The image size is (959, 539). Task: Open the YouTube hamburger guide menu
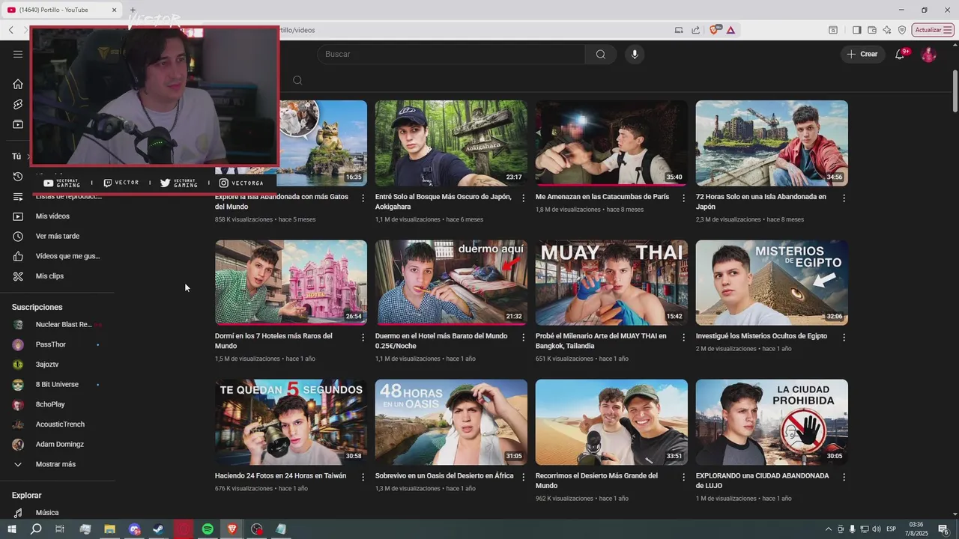18,54
